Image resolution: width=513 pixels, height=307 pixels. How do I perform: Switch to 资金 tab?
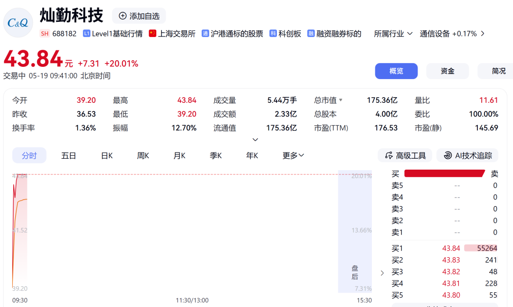[447, 71]
